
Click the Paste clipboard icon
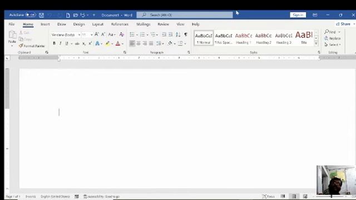tap(12, 34)
